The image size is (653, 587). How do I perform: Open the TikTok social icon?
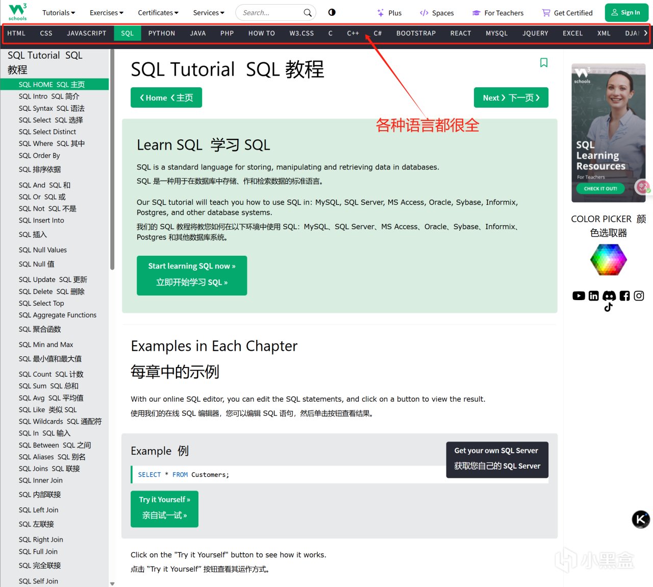pos(608,307)
